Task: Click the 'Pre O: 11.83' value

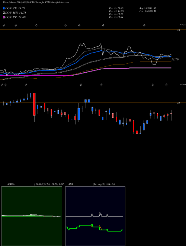Action: pyautogui.click(x=116, y=8)
